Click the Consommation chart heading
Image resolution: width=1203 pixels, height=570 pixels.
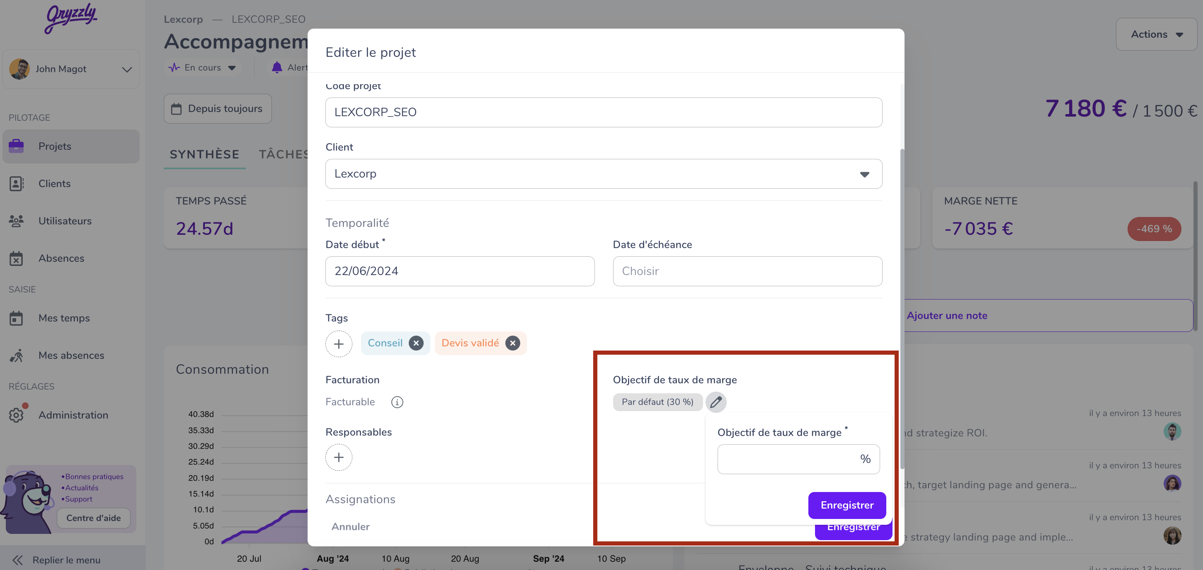pos(222,369)
